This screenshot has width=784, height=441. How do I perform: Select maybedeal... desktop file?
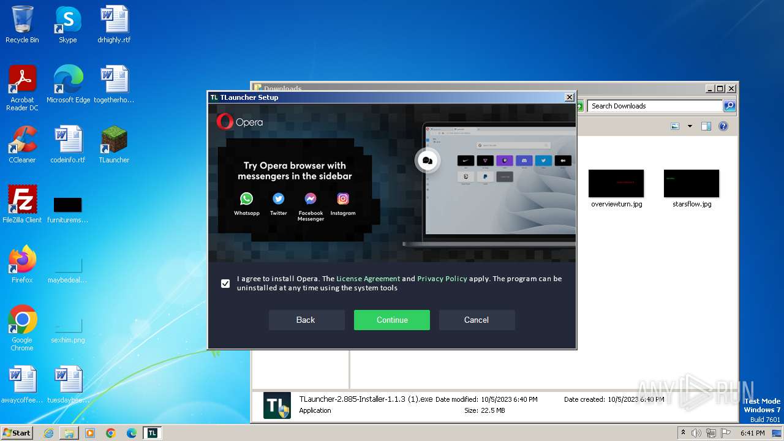[68, 270]
